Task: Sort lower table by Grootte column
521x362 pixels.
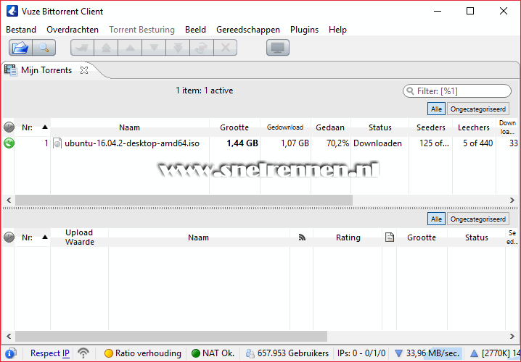Action: pos(422,237)
